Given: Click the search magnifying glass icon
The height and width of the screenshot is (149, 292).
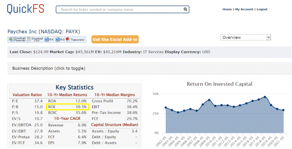Looking at the screenshot, I should 185,9.
